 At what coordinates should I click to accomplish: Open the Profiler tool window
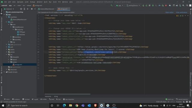coord(43,99)
